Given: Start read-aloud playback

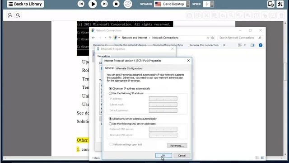Looking at the screenshot, I should pos(93,4).
